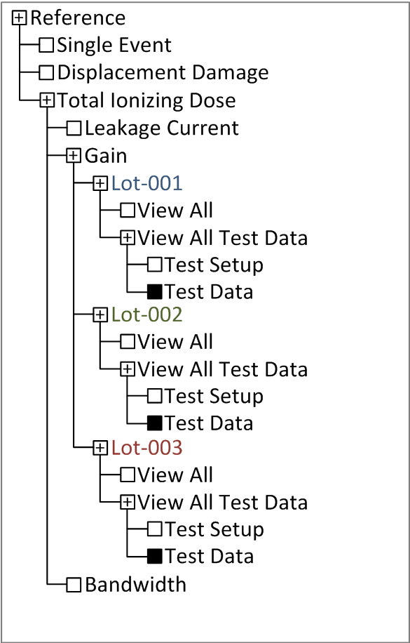Image resolution: width=410 pixels, height=643 pixels.
Task: Select the blue Lot-001 label
Action: (x=146, y=183)
